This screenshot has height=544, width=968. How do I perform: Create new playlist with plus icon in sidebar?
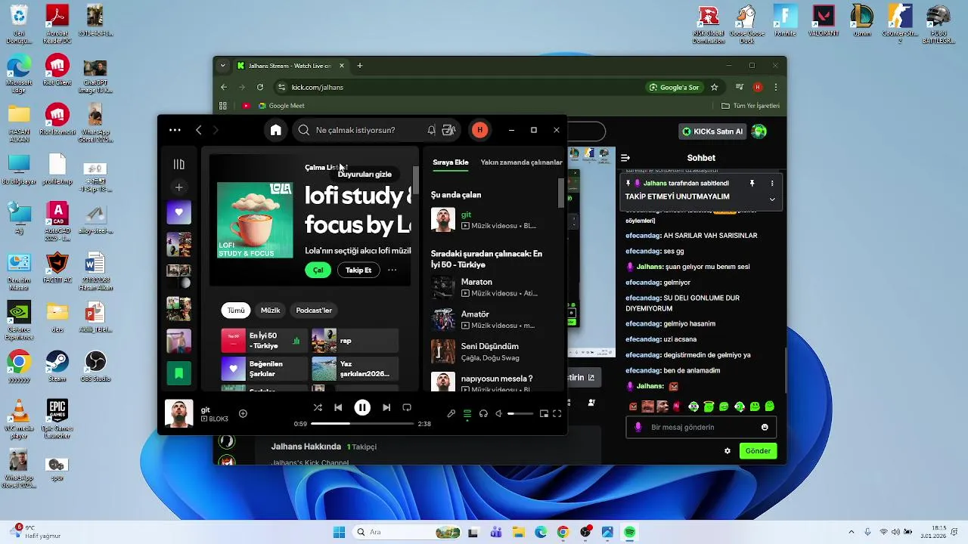point(179,187)
